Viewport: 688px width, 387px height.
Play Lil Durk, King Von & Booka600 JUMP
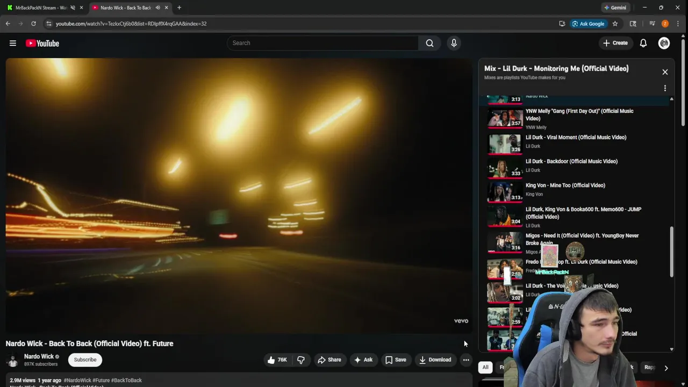[x=583, y=213]
